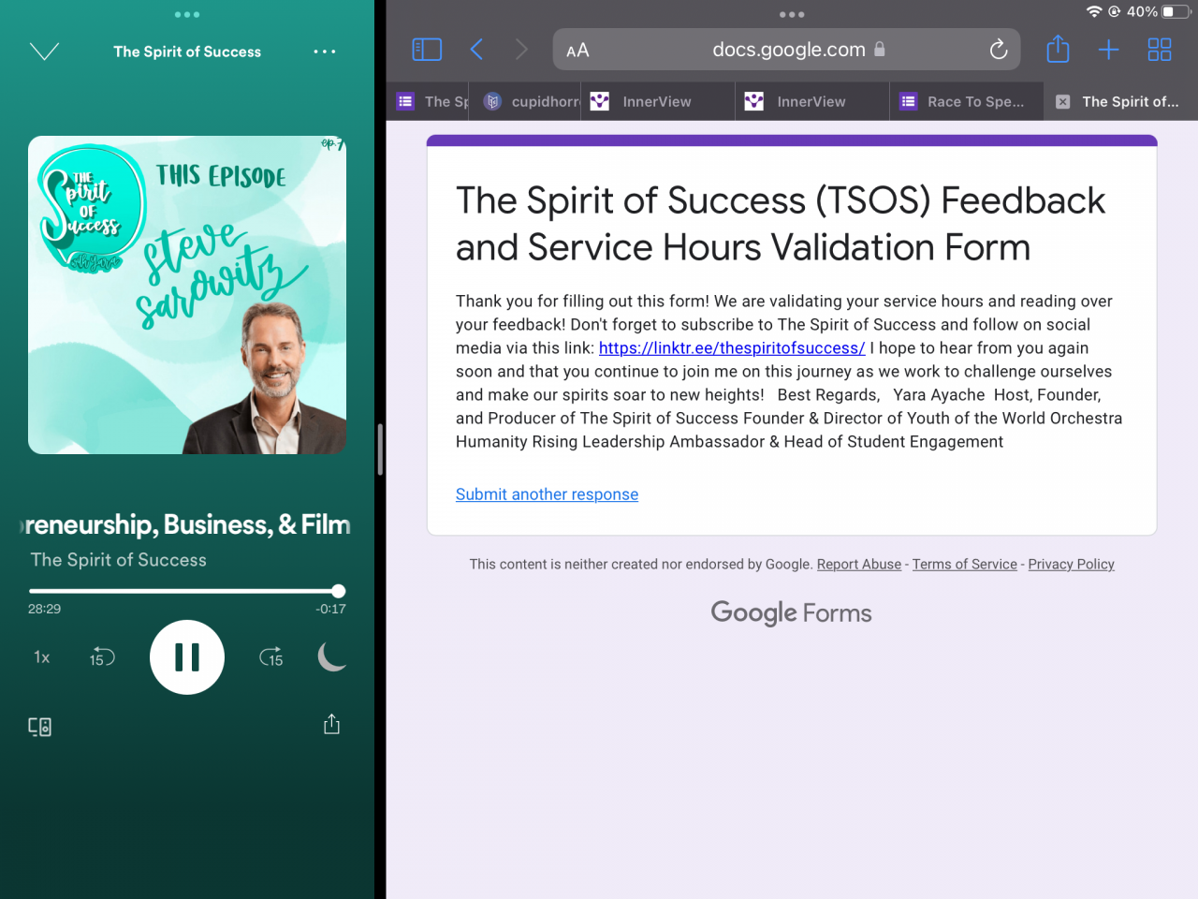Tap the Steve Sarowitz episode cover art

pos(187,295)
